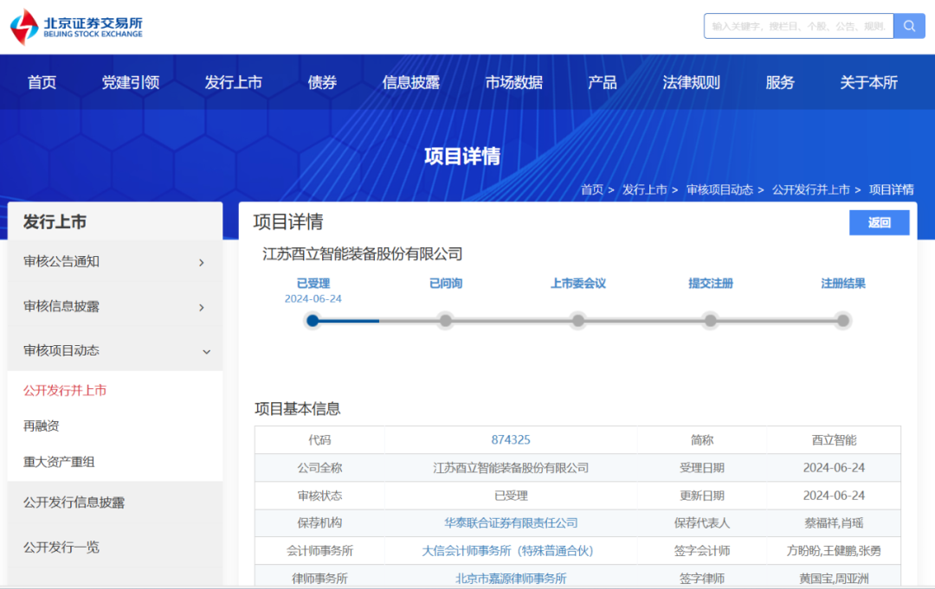Click 审核状态 value 已受理 in table
935x589 pixels.
coord(511,496)
